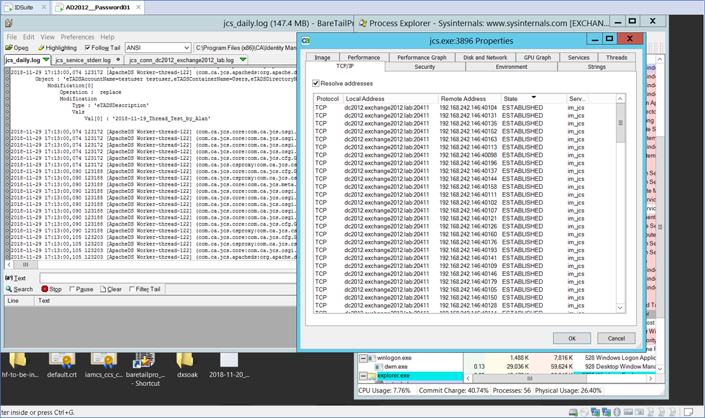Click the Process Explorer horizontal scrollbar thumb
The image size is (705, 418).
[x=530, y=379]
